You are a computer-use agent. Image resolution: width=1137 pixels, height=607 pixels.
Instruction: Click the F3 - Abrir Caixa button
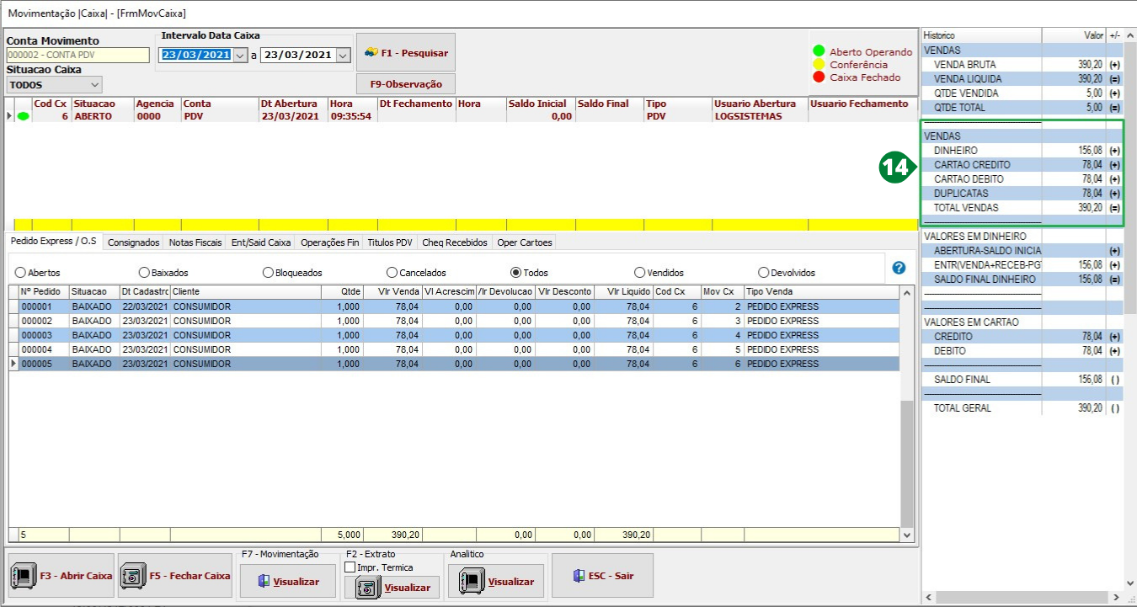click(x=61, y=576)
